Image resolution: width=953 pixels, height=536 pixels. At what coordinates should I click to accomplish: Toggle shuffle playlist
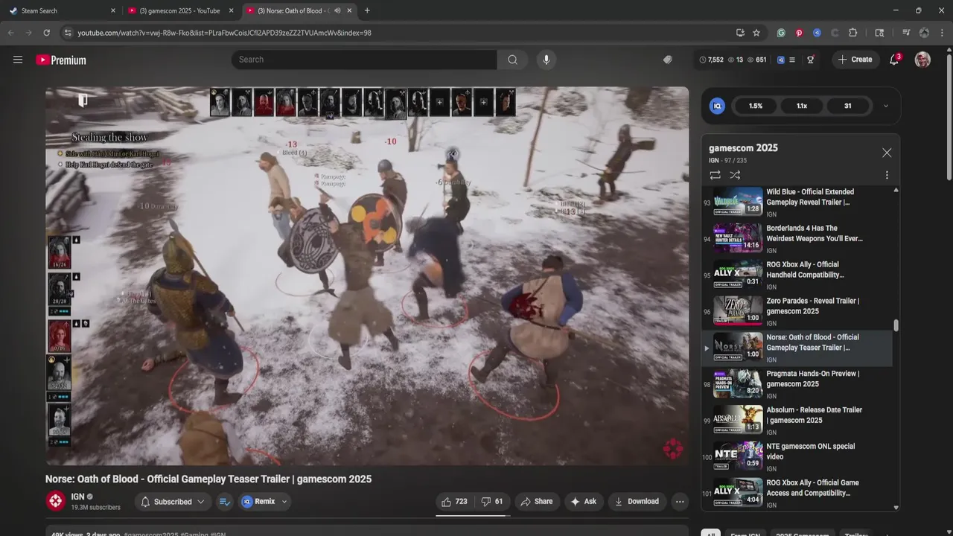(735, 175)
